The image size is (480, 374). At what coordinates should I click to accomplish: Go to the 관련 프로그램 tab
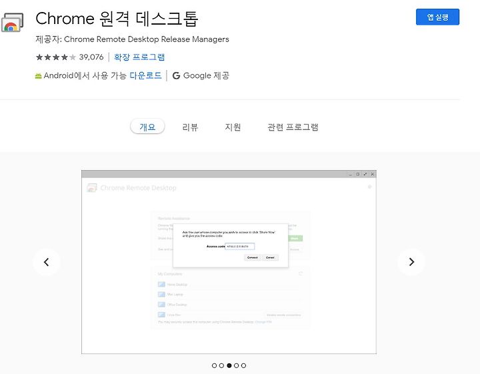click(293, 127)
